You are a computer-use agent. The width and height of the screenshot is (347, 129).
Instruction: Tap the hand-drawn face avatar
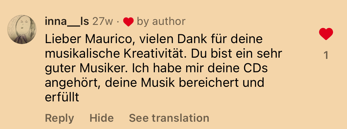tap(22, 29)
